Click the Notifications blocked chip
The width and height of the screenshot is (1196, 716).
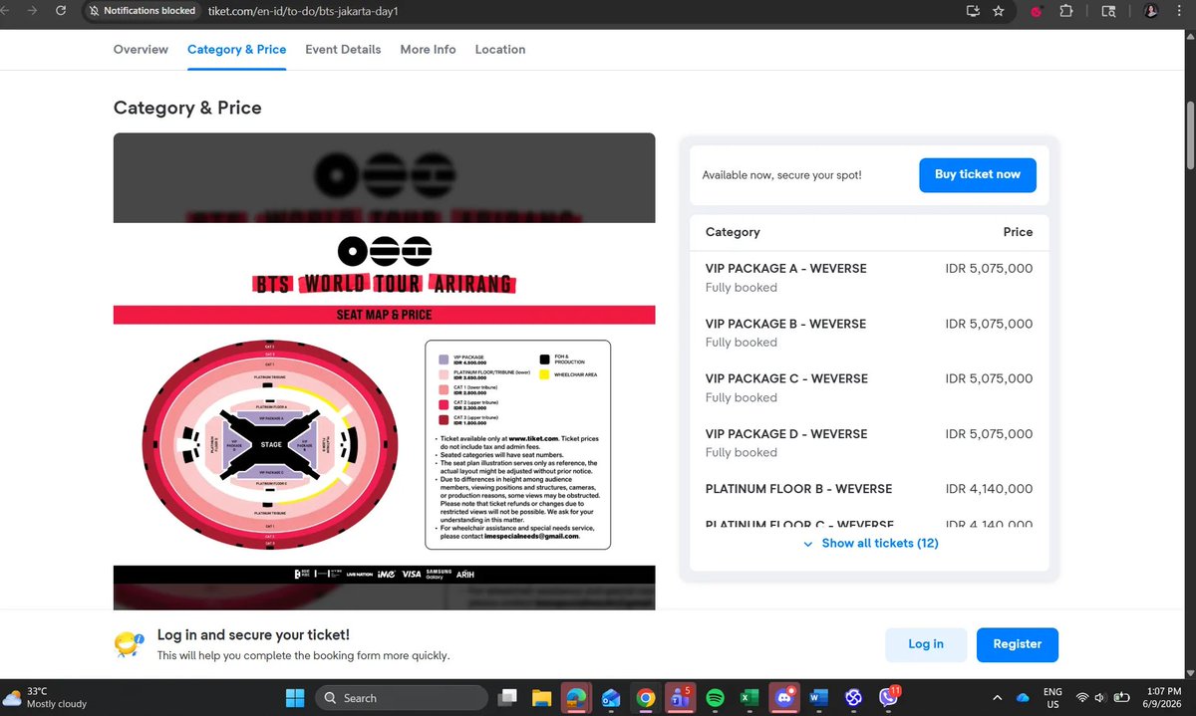point(142,11)
